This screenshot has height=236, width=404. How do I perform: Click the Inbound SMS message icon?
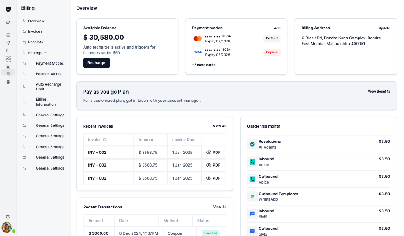click(253, 214)
